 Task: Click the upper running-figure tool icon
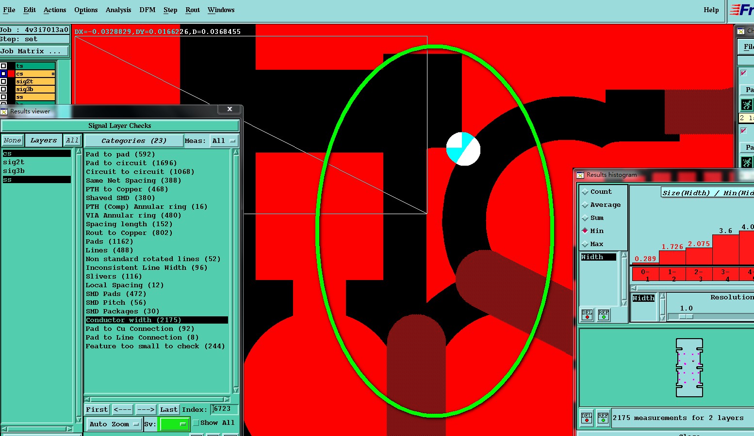point(747,105)
